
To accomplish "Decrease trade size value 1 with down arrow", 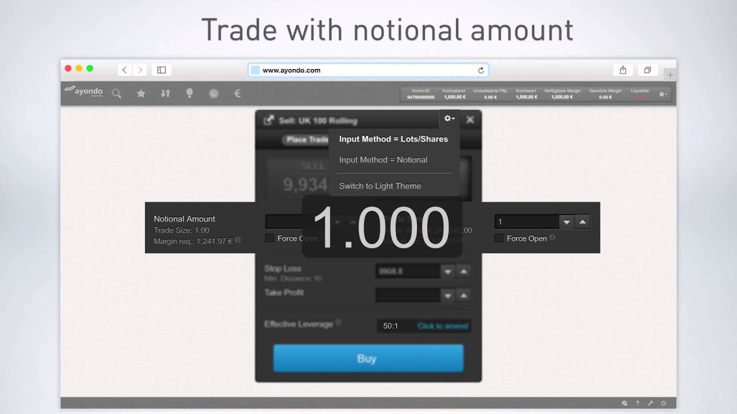I will tap(567, 222).
